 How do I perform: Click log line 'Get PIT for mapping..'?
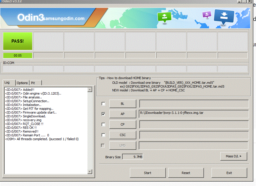coord(29,109)
